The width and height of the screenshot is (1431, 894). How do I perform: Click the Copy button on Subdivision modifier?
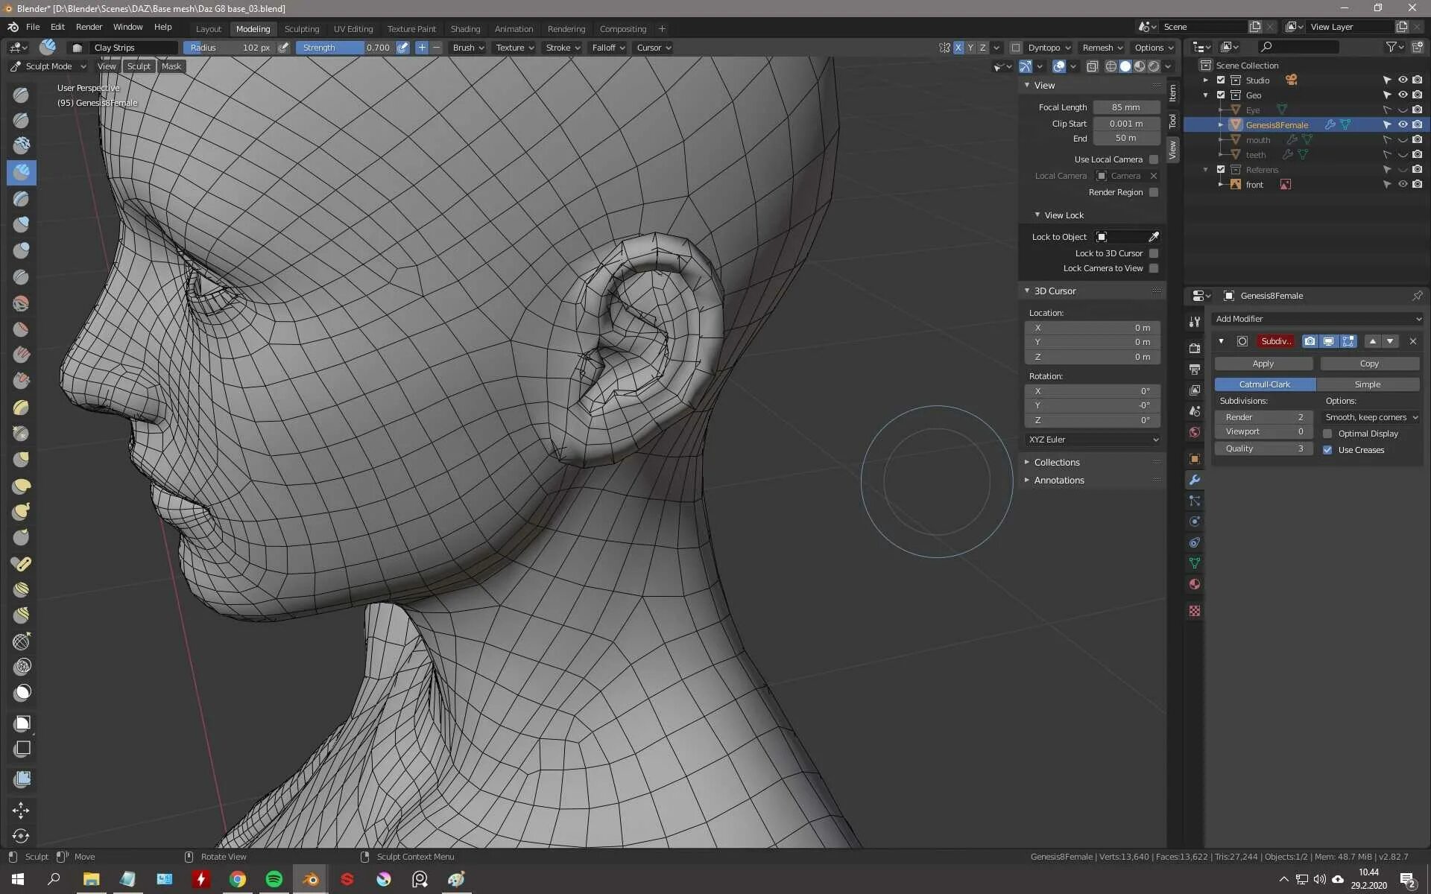click(x=1369, y=364)
